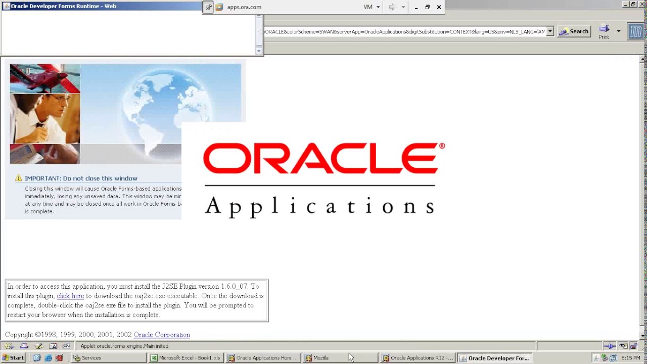This screenshot has width=647, height=364.
Task: Click the Search toolbar button
Action: point(574,31)
